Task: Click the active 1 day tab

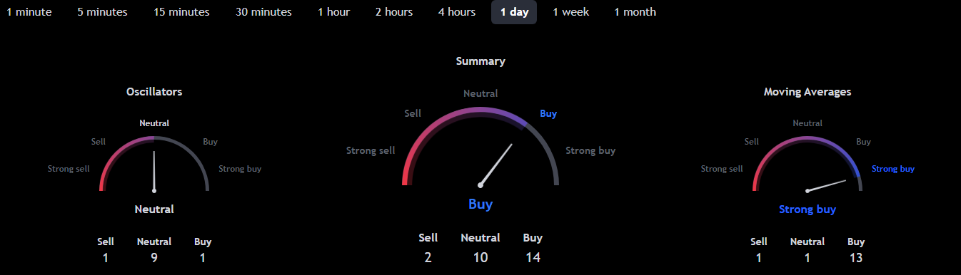Action: coord(514,12)
